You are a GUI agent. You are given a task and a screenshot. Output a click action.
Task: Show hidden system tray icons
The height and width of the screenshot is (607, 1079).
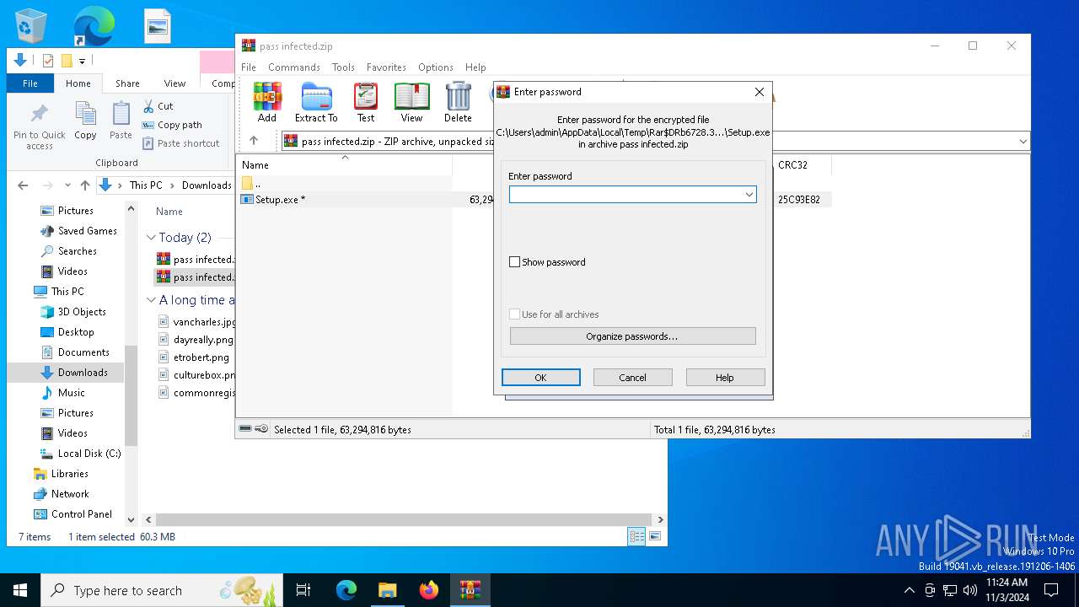(909, 590)
